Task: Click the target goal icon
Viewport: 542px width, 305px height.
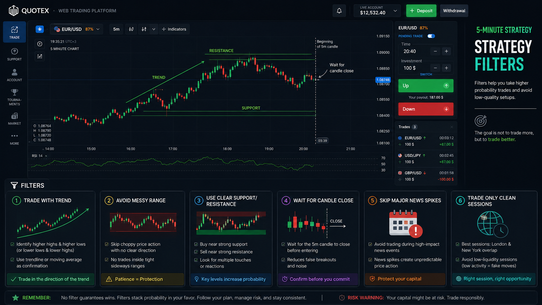Action: [x=481, y=121]
